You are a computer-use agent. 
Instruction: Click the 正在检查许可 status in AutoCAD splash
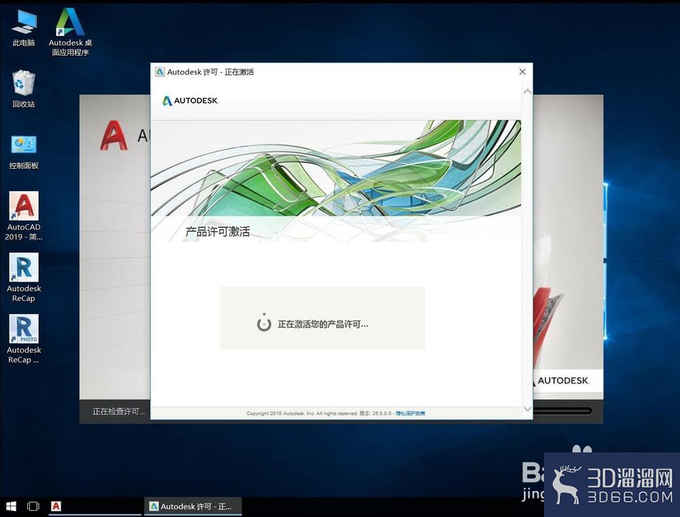pyautogui.click(x=118, y=411)
